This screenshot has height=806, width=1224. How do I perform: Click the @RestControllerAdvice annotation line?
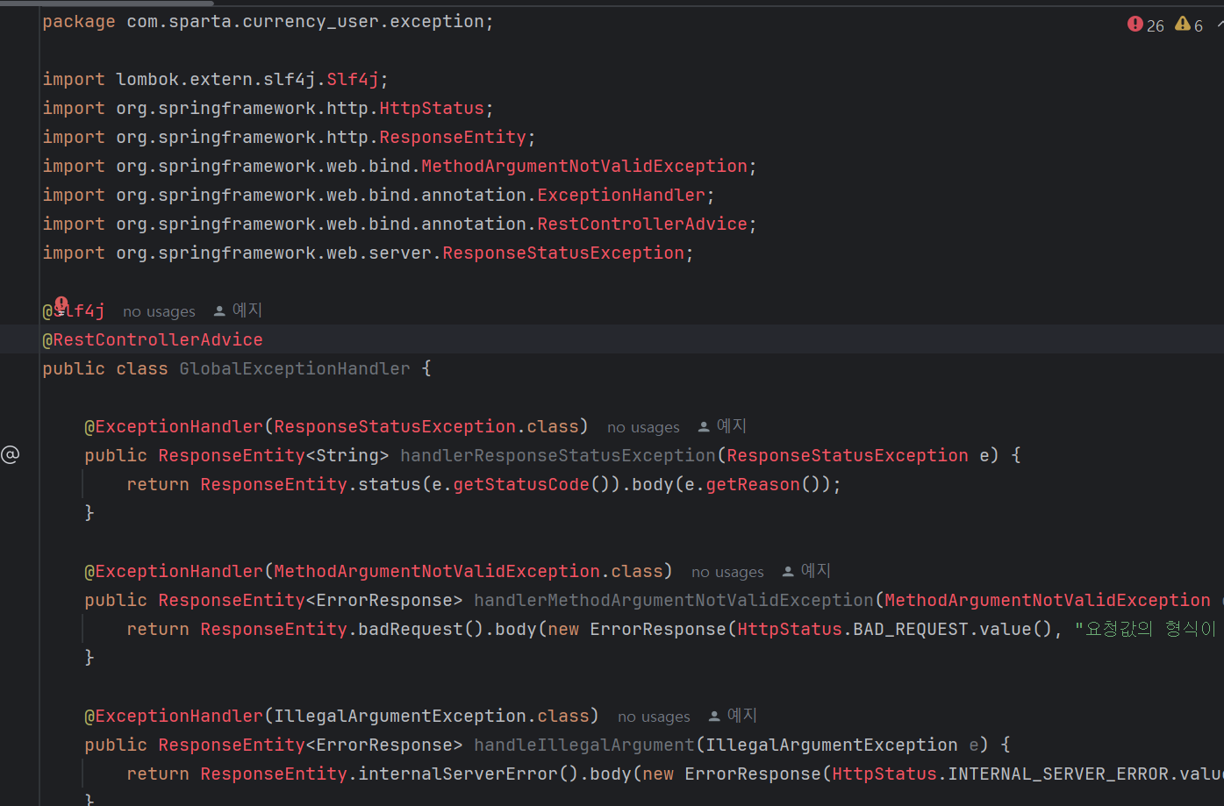pyautogui.click(x=153, y=339)
